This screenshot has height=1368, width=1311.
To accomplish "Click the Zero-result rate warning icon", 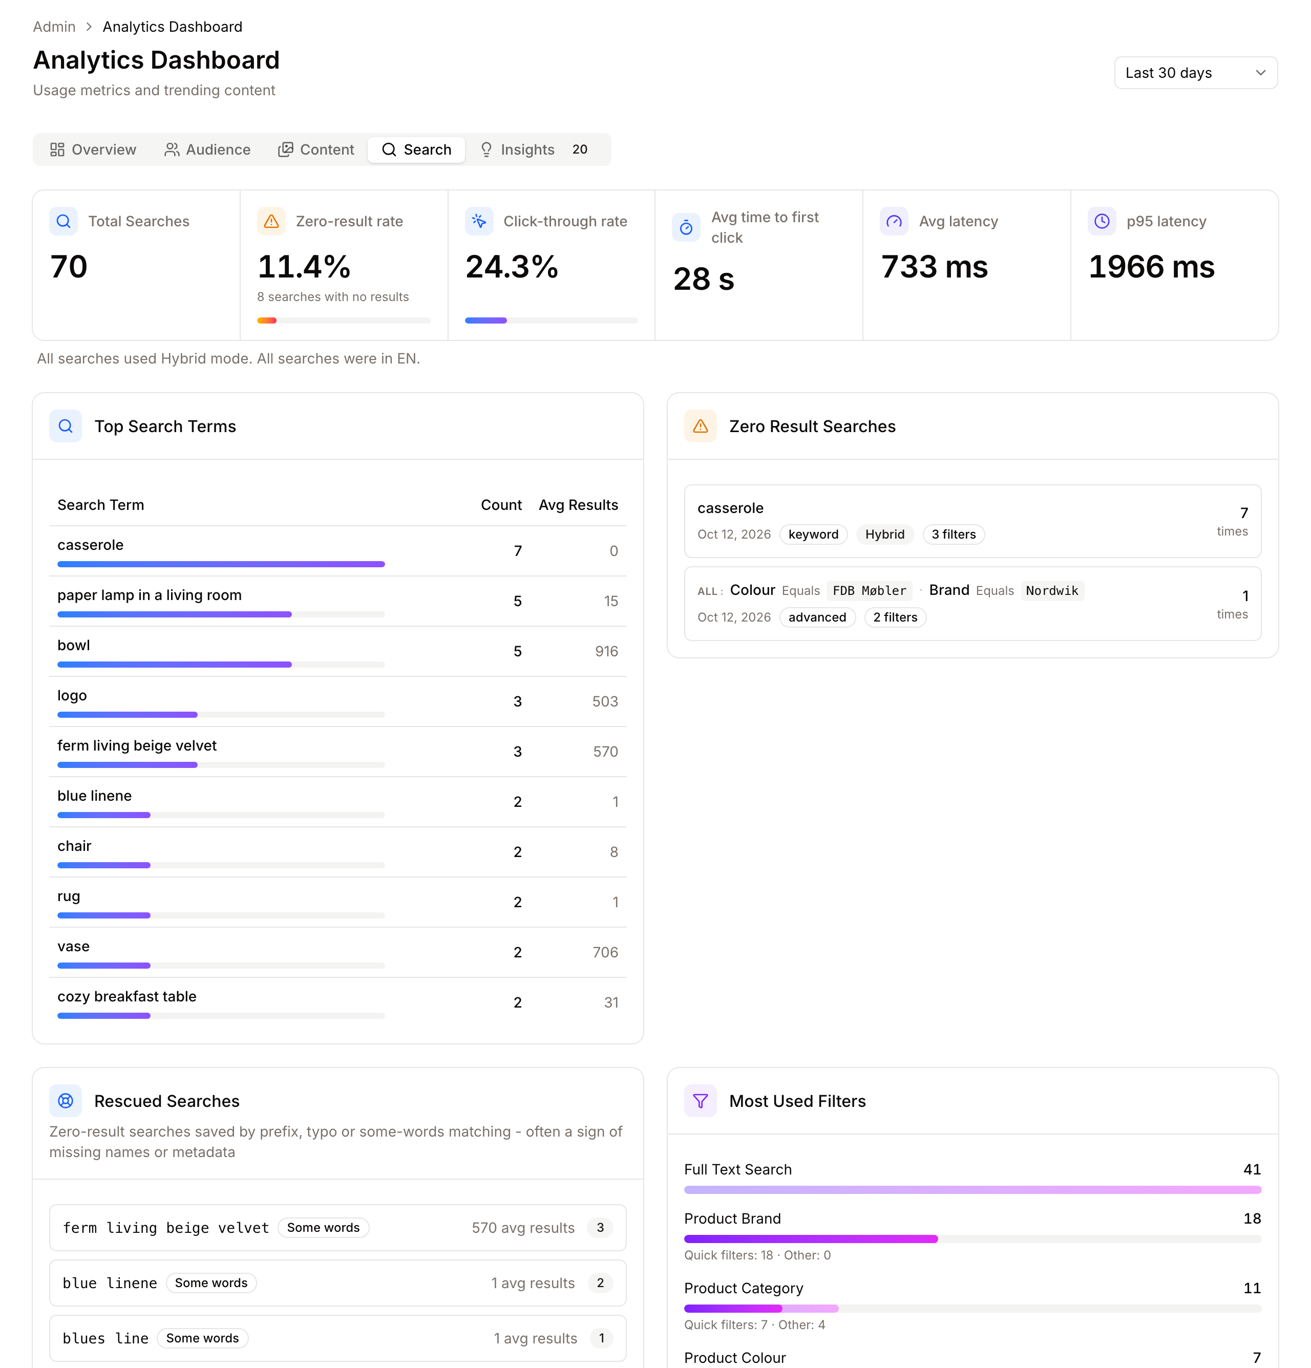I will coord(271,221).
